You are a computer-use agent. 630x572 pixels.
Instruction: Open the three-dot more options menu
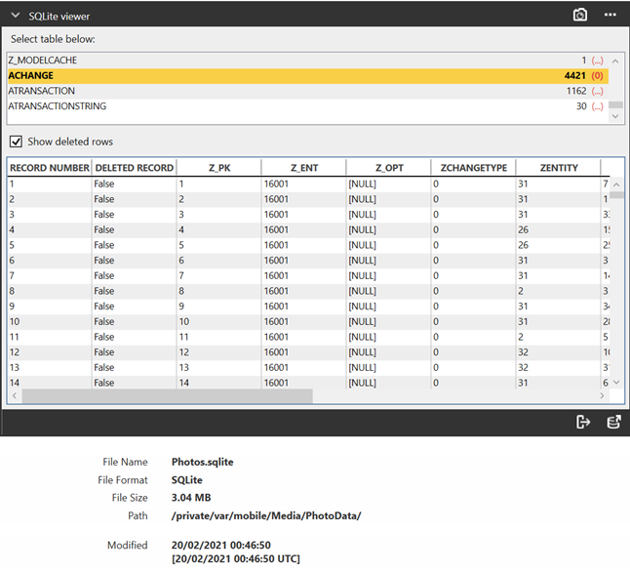coord(610,15)
